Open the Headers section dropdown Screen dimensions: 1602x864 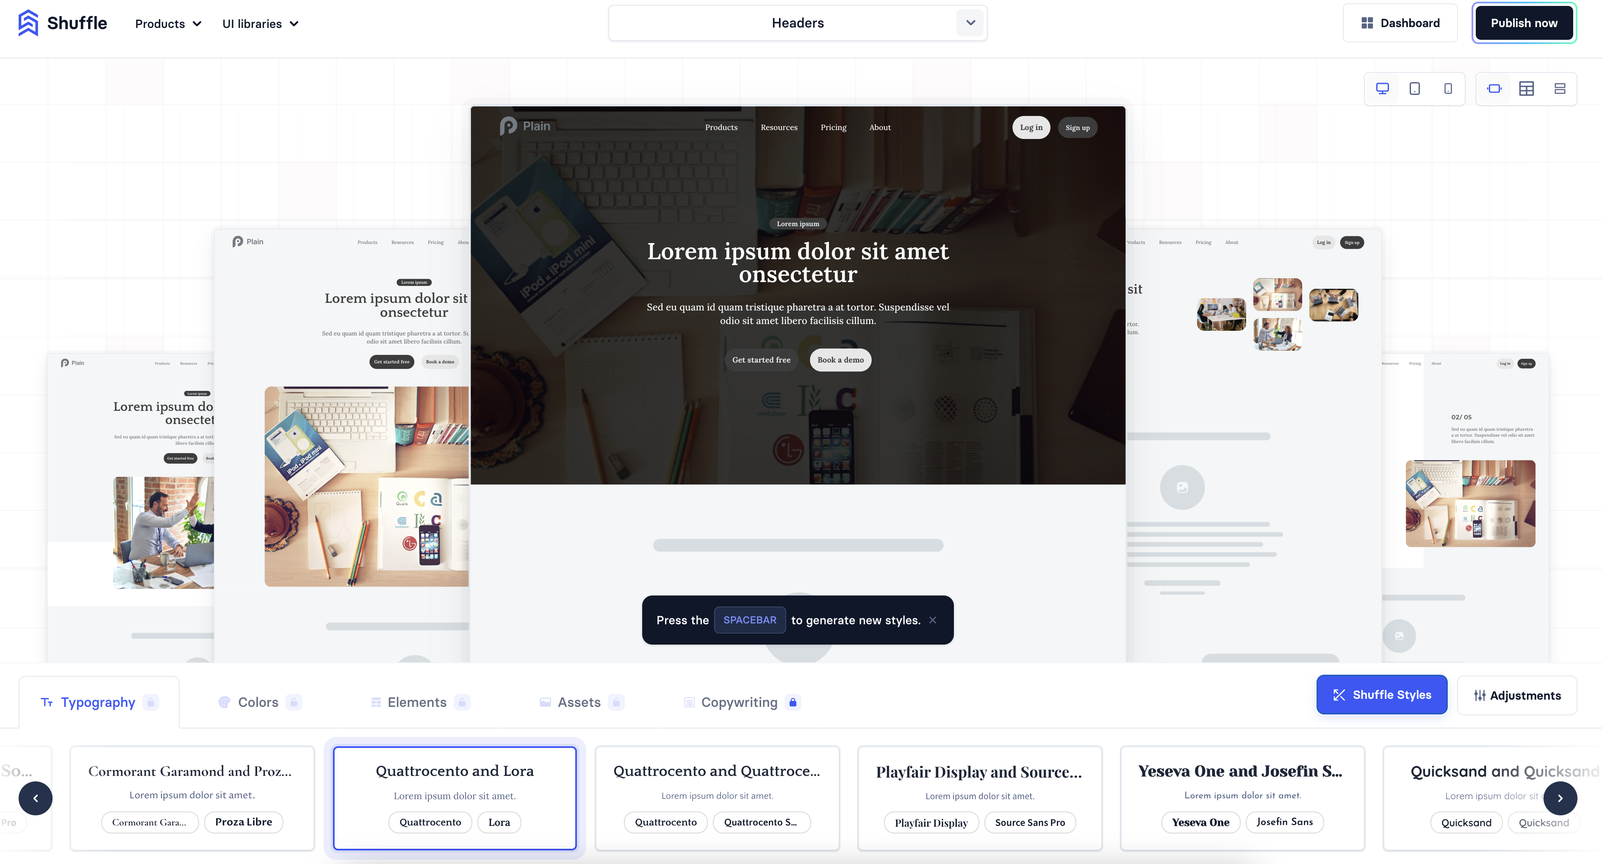click(970, 22)
